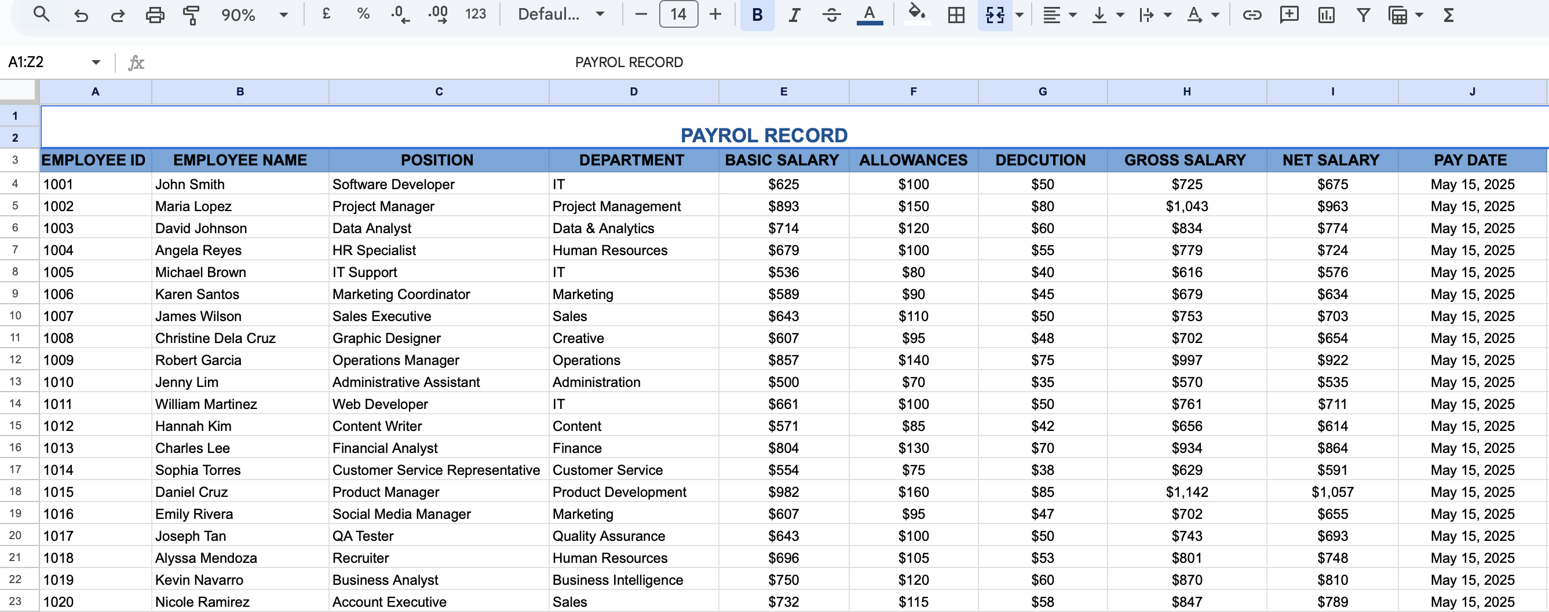
Task: Click the insert link icon
Action: pyautogui.click(x=1251, y=14)
